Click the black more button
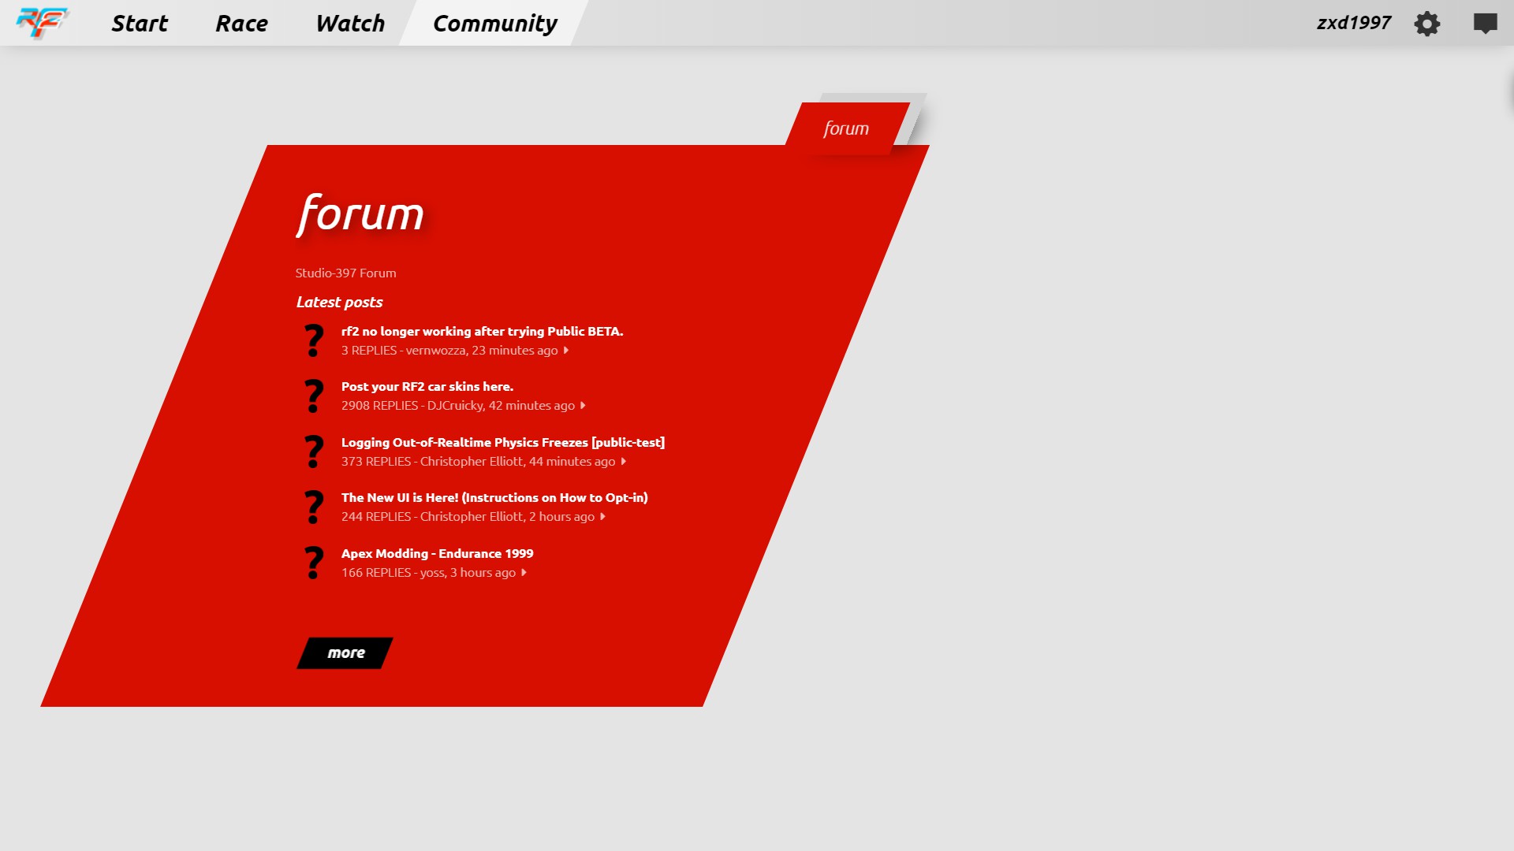Screen dimensions: 1514x851 coord(345,653)
